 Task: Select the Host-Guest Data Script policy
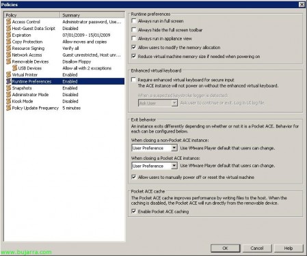coord(65,28)
